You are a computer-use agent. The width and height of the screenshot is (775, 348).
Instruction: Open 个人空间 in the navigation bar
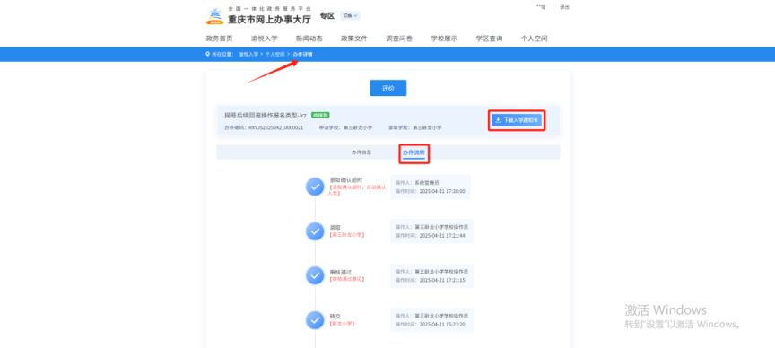tap(534, 39)
